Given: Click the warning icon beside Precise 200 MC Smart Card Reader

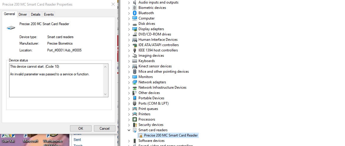Looking at the screenshot, I should pyautogui.click(x=140, y=135).
